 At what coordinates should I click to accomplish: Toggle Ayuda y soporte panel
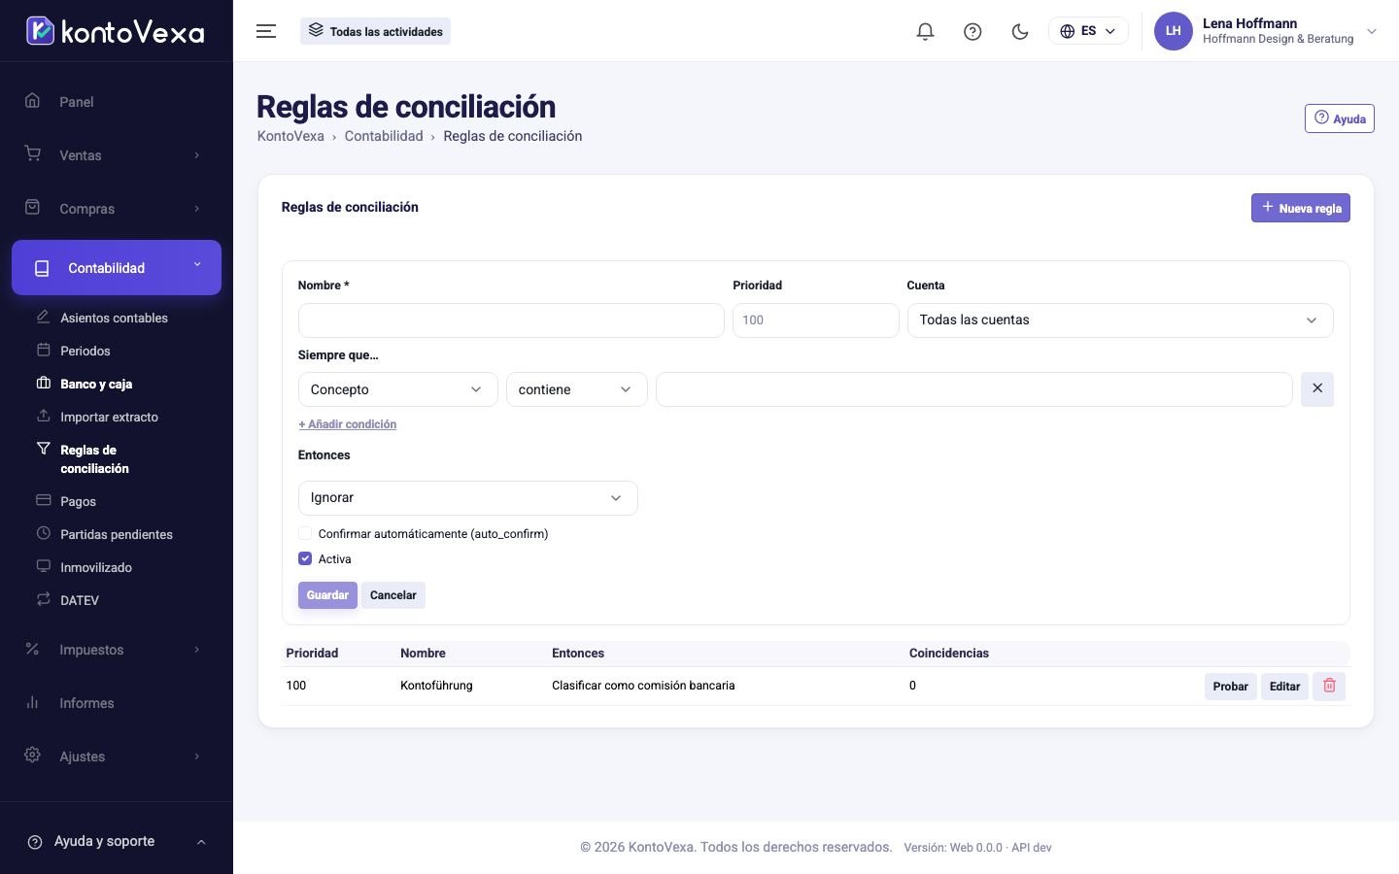tap(117, 841)
